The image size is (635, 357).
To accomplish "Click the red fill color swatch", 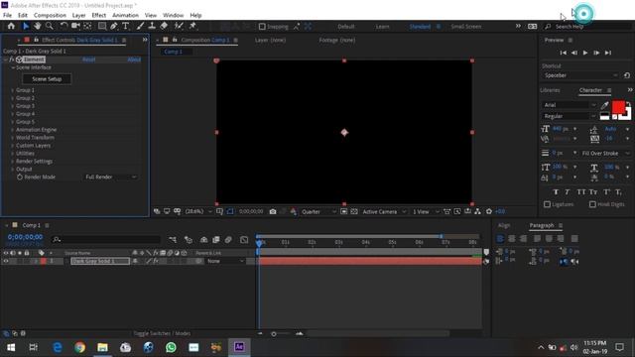I will 618,107.
